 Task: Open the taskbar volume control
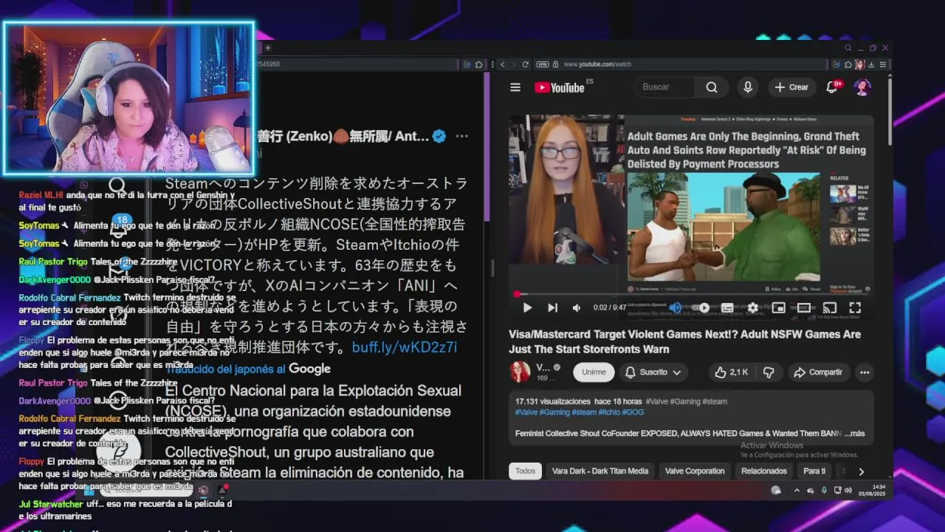click(x=850, y=490)
